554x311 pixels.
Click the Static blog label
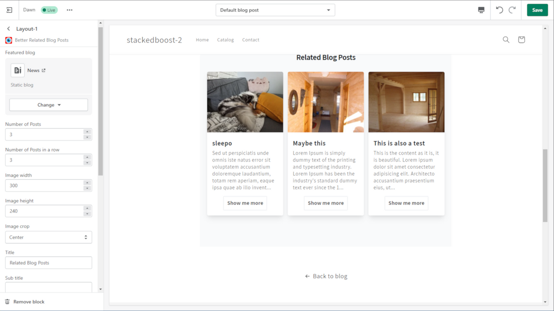[22, 85]
